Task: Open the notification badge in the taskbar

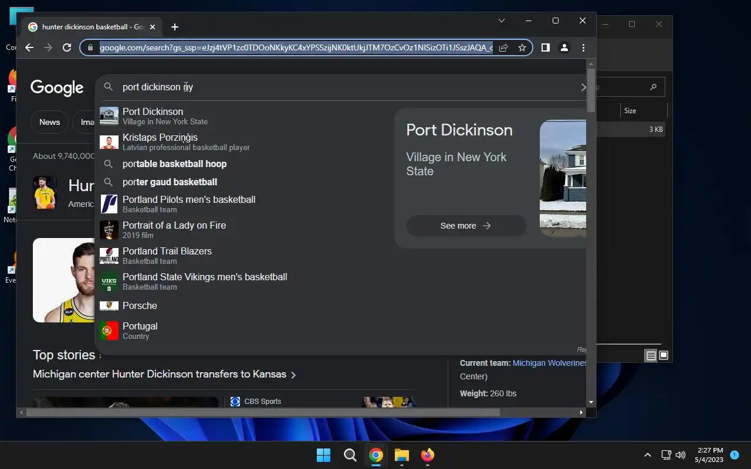Action: [x=734, y=454]
